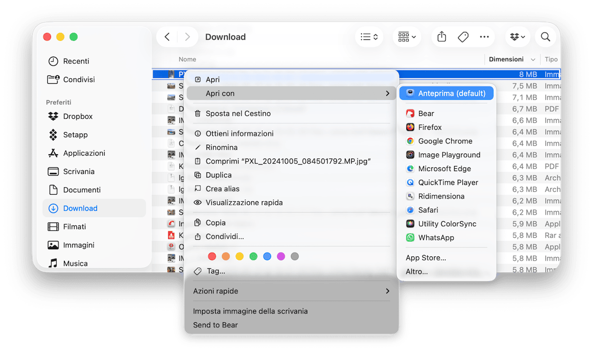593x350 pixels.
Task: Apply the yellow tag color
Action: coord(239,256)
